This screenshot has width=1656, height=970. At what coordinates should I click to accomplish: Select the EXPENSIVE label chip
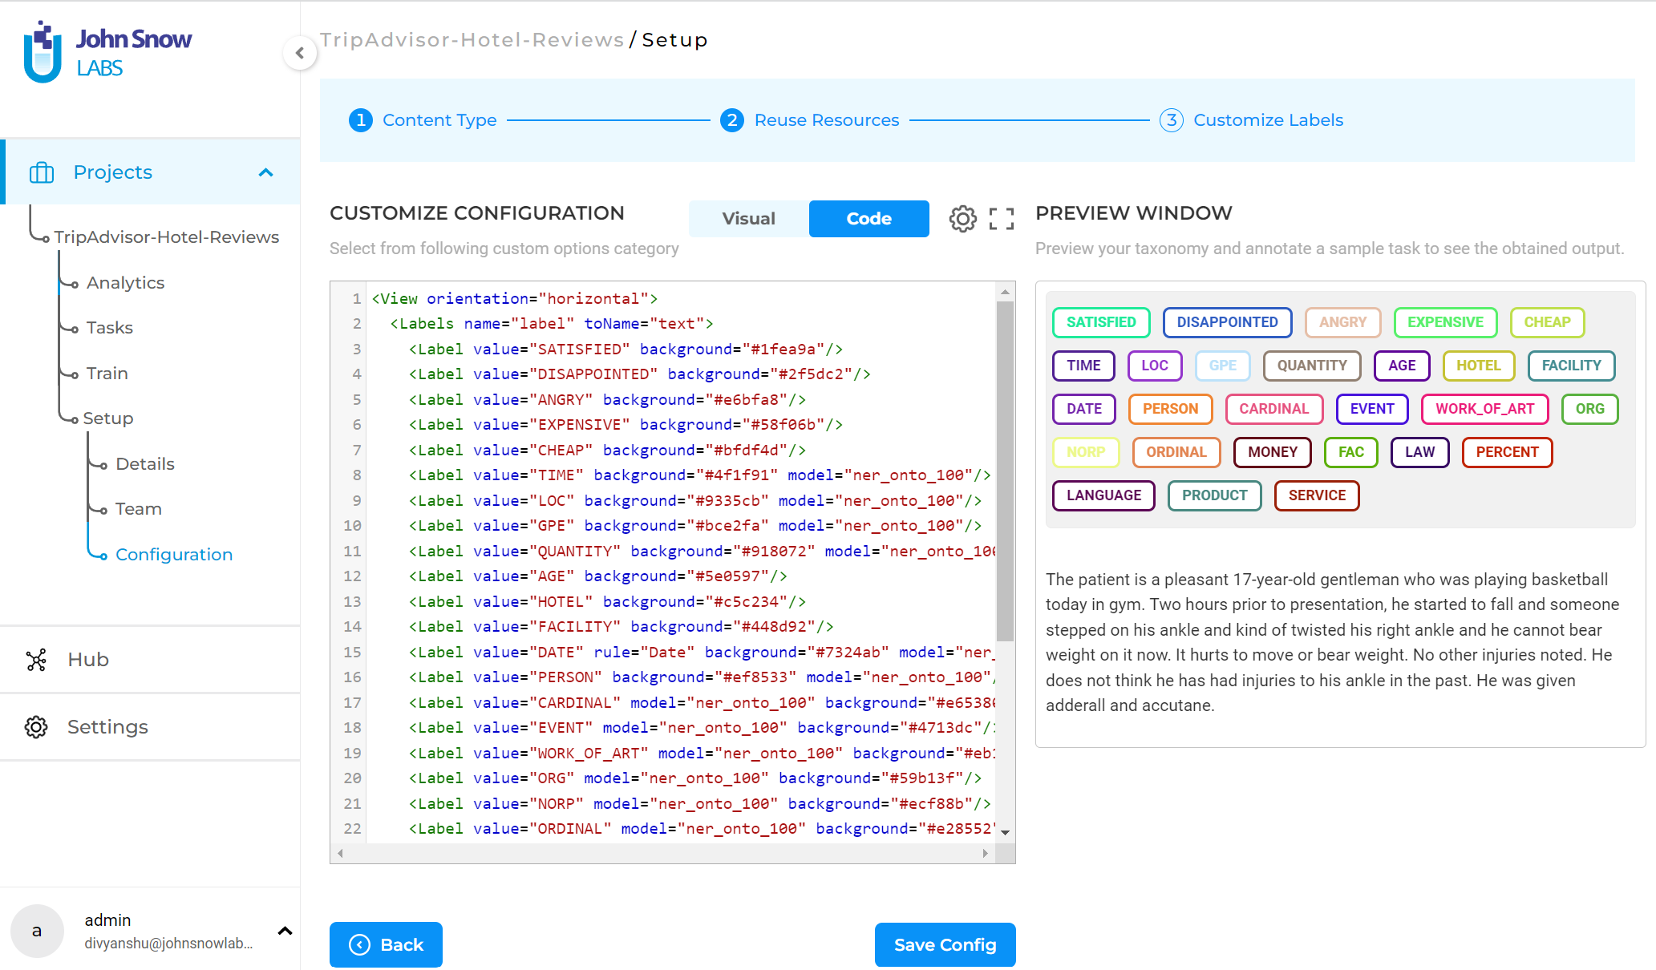pyautogui.click(x=1445, y=322)
